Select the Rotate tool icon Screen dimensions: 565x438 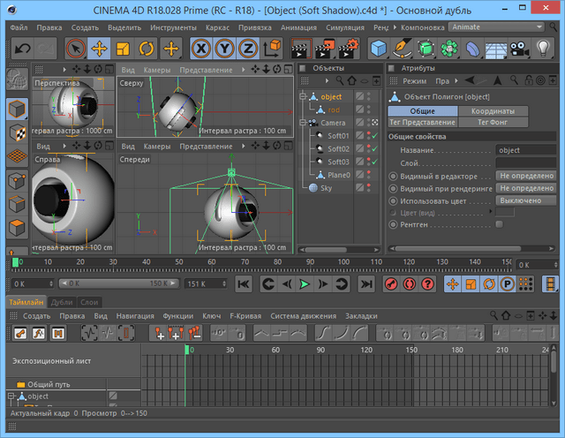tap(147, 49)
